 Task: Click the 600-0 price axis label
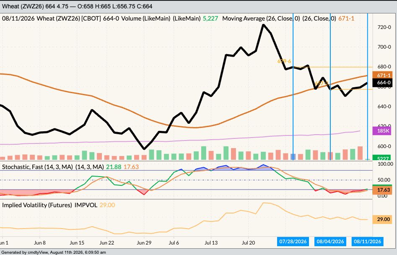(384, 146)
